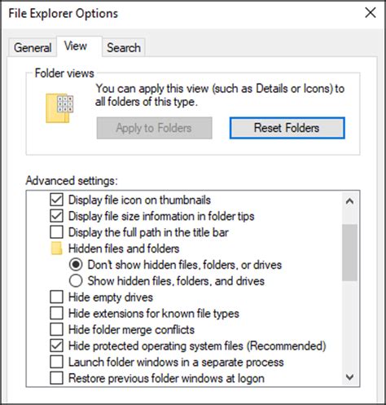Click the Apply to Folders button
This screenshot has width=386, height=405.
coord(154,128)
